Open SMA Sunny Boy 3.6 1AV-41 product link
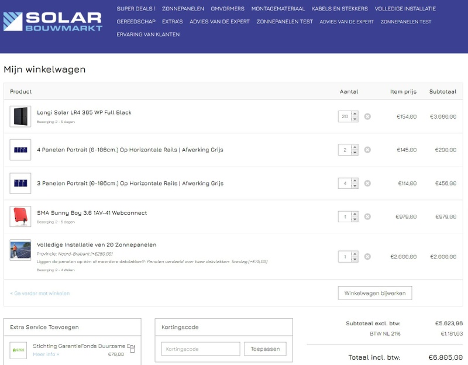Image resolution: width=468 pixels, height=365 pixels. coord(92,213)
